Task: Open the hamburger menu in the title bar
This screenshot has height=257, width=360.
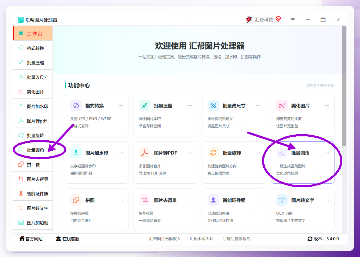Action: pyautogui.click(x=293, y=20)
